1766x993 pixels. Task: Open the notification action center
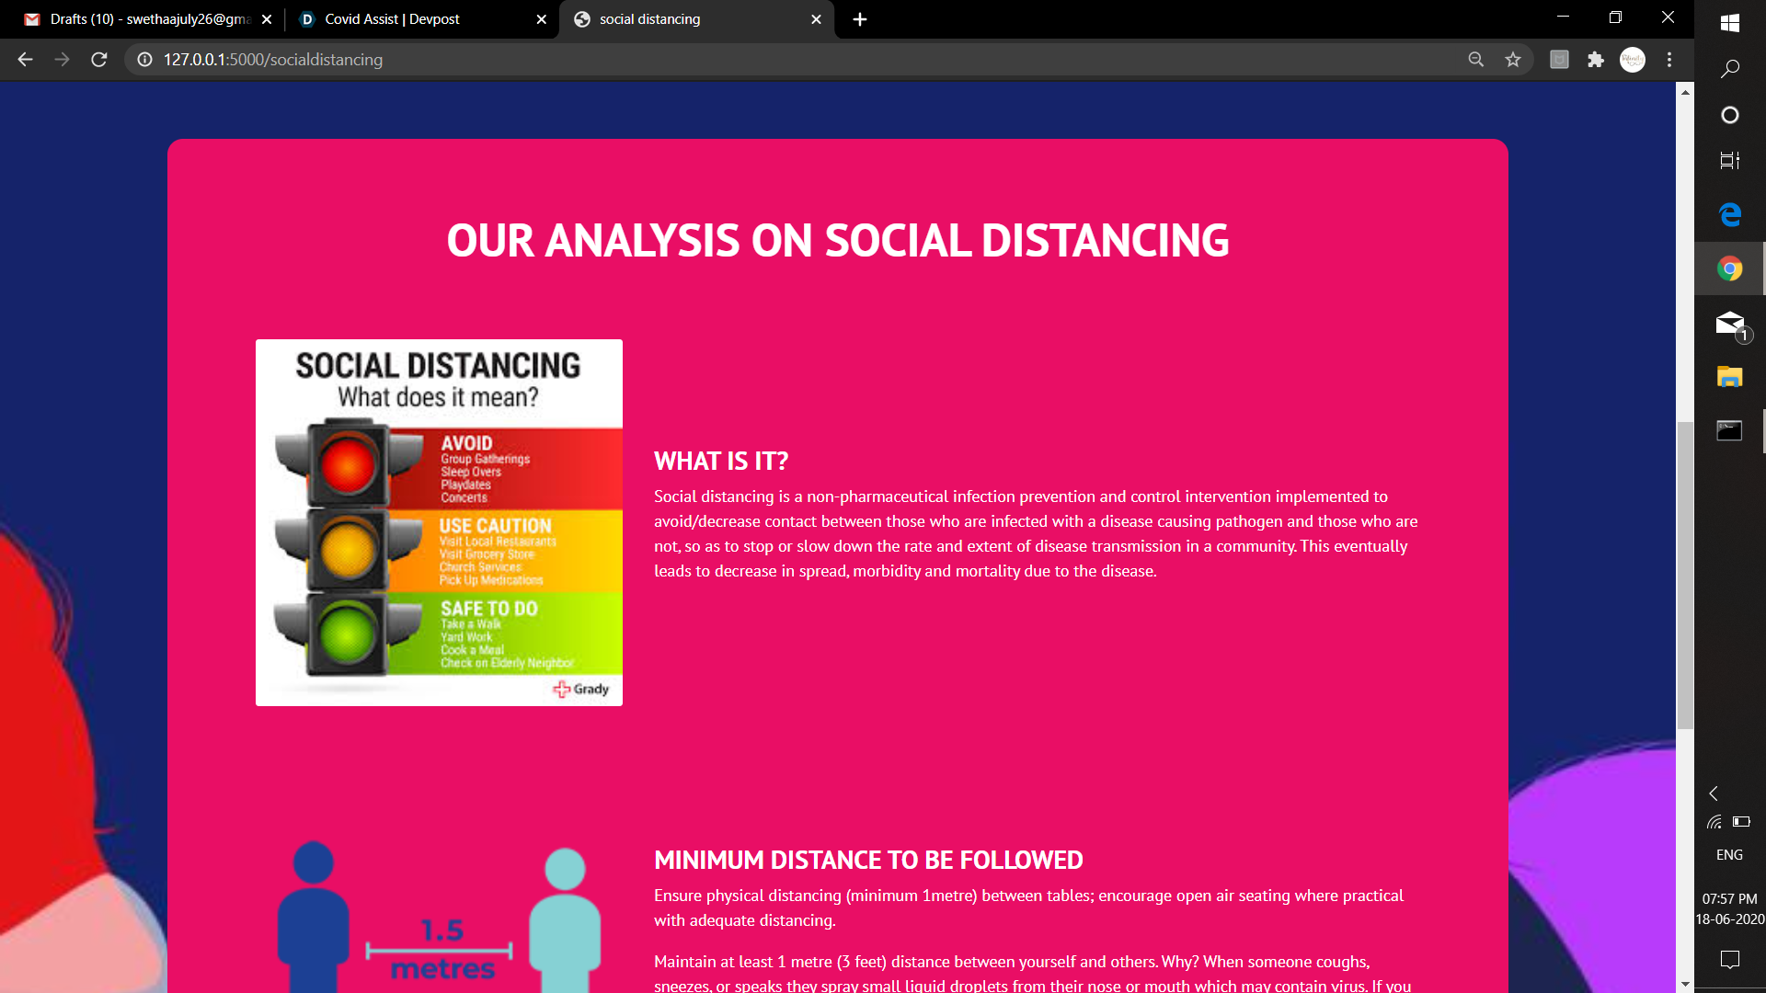click(1729, 960)
